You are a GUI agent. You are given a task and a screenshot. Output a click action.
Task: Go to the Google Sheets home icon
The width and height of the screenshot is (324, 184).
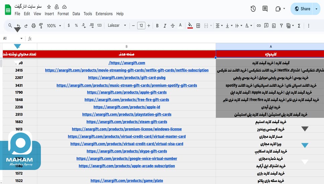(x=8, y=10)
